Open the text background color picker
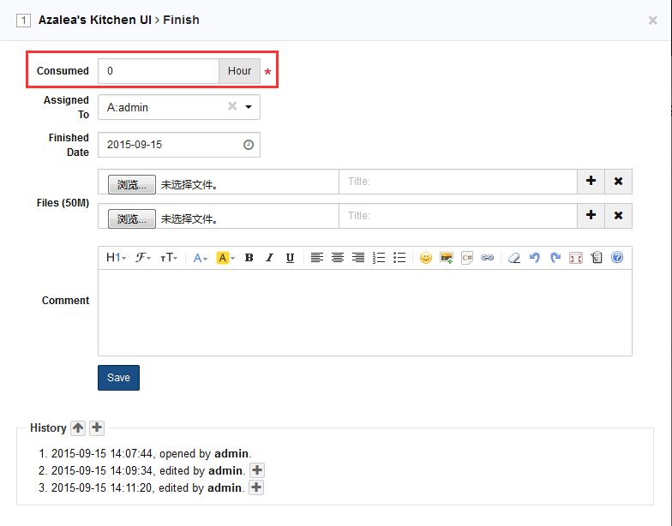 225,258
